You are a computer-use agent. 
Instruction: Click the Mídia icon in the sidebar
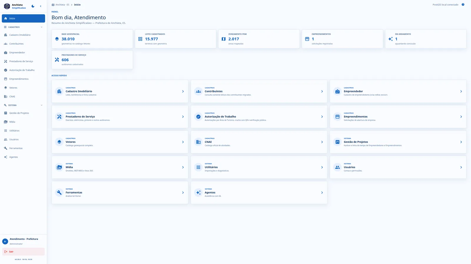click(x=6, y=122)
